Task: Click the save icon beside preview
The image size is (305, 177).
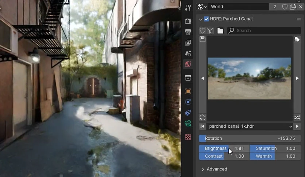Action: (202, 39)
